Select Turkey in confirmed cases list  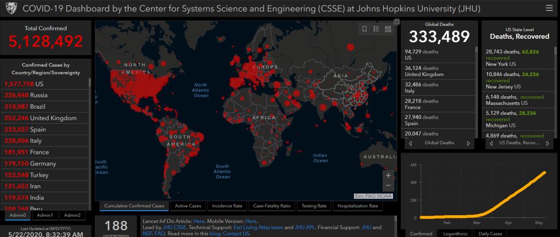point(45,175)
